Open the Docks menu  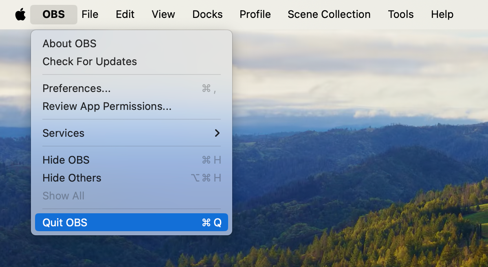(x=207, y=14)
